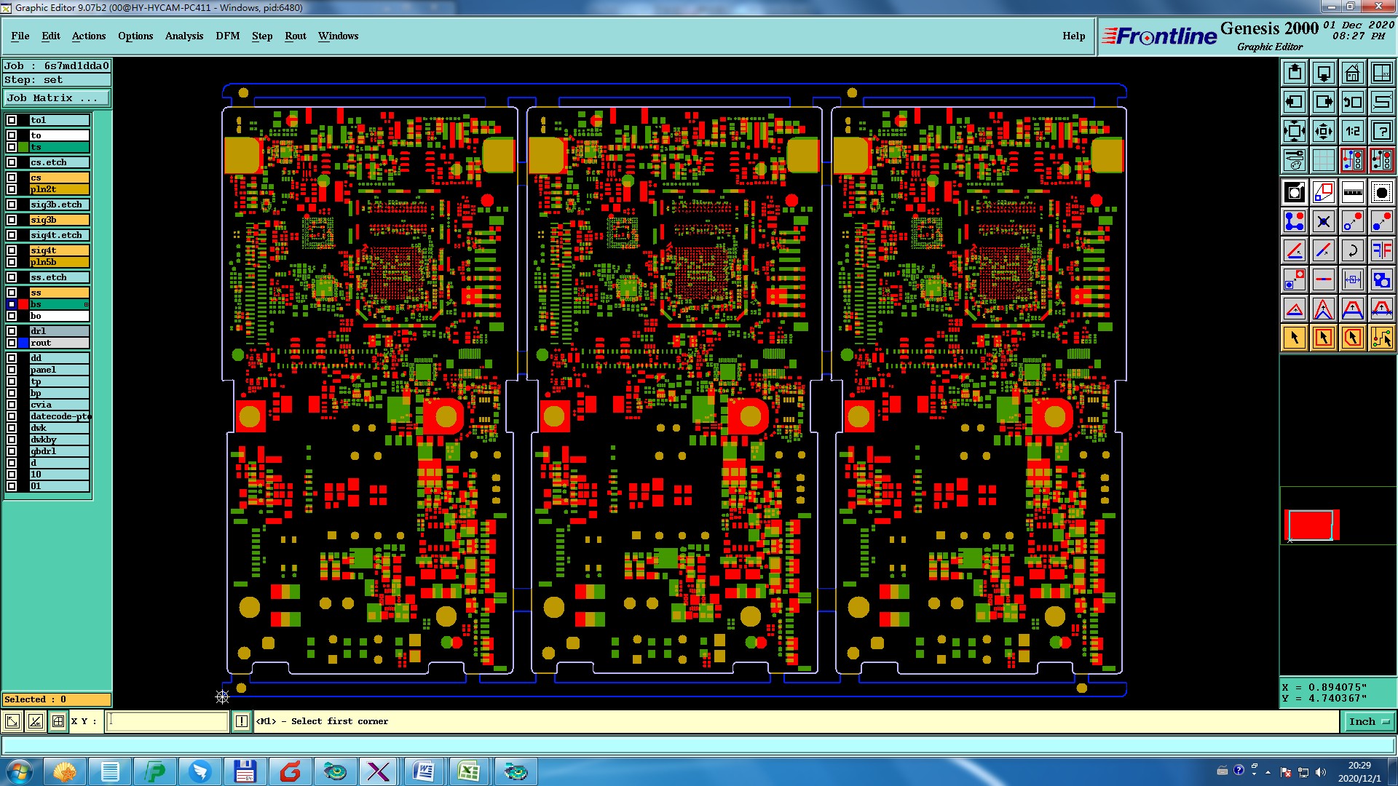Screen dimensions: 1398x786
Task: Expand the bs layer options marker
Action: pyautogui.click(x=86, y=304)
